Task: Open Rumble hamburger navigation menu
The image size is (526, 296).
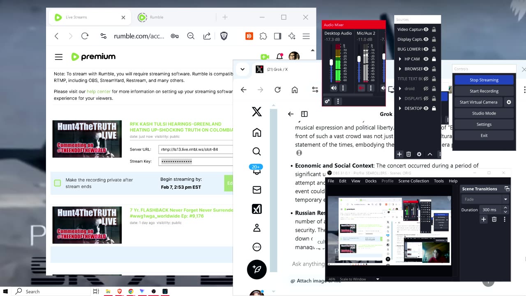Action: point(59,57)
